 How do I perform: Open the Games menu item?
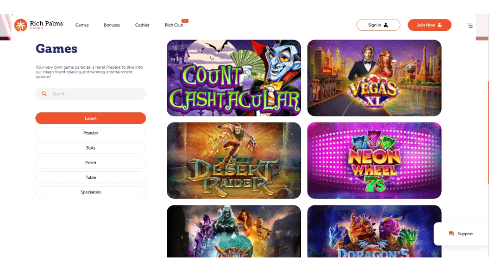pos(82,25)
